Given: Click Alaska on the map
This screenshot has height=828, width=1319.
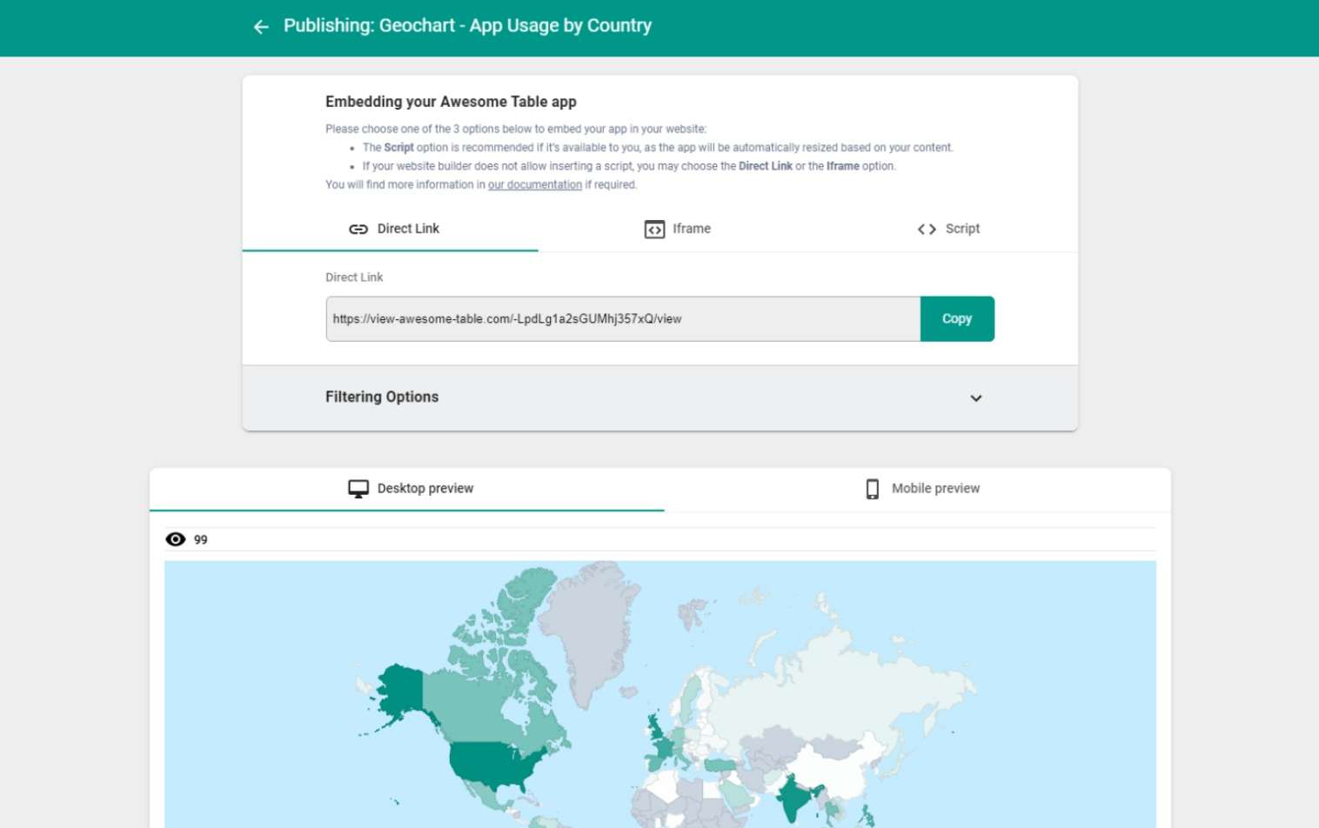Looking at the screenshot, I should coord(402,691).
